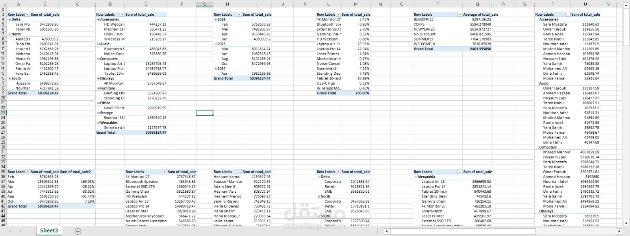
Task: Collapse the Delta group in column A
Action: (10, 19)
